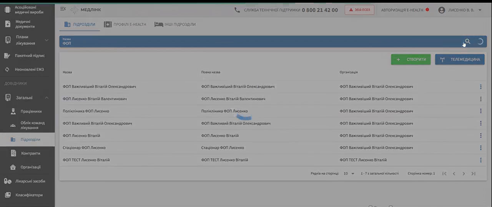
Task: Select Стаціонар ФОП Лисенко in Назва column
Action: click(84, 148)
